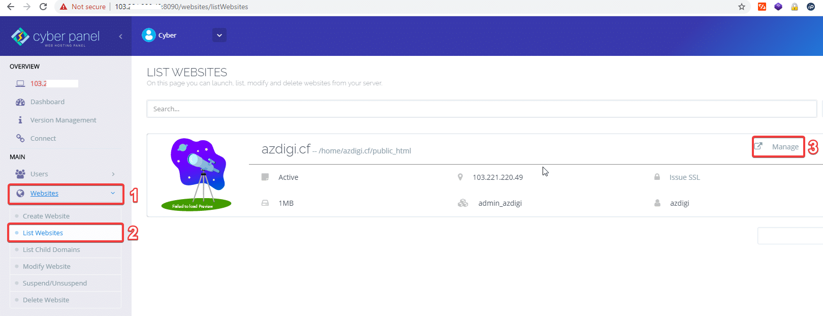Screen dimensions: 823x316
Task: Bookmark this page with the star icon
Action: pos(742,7)
